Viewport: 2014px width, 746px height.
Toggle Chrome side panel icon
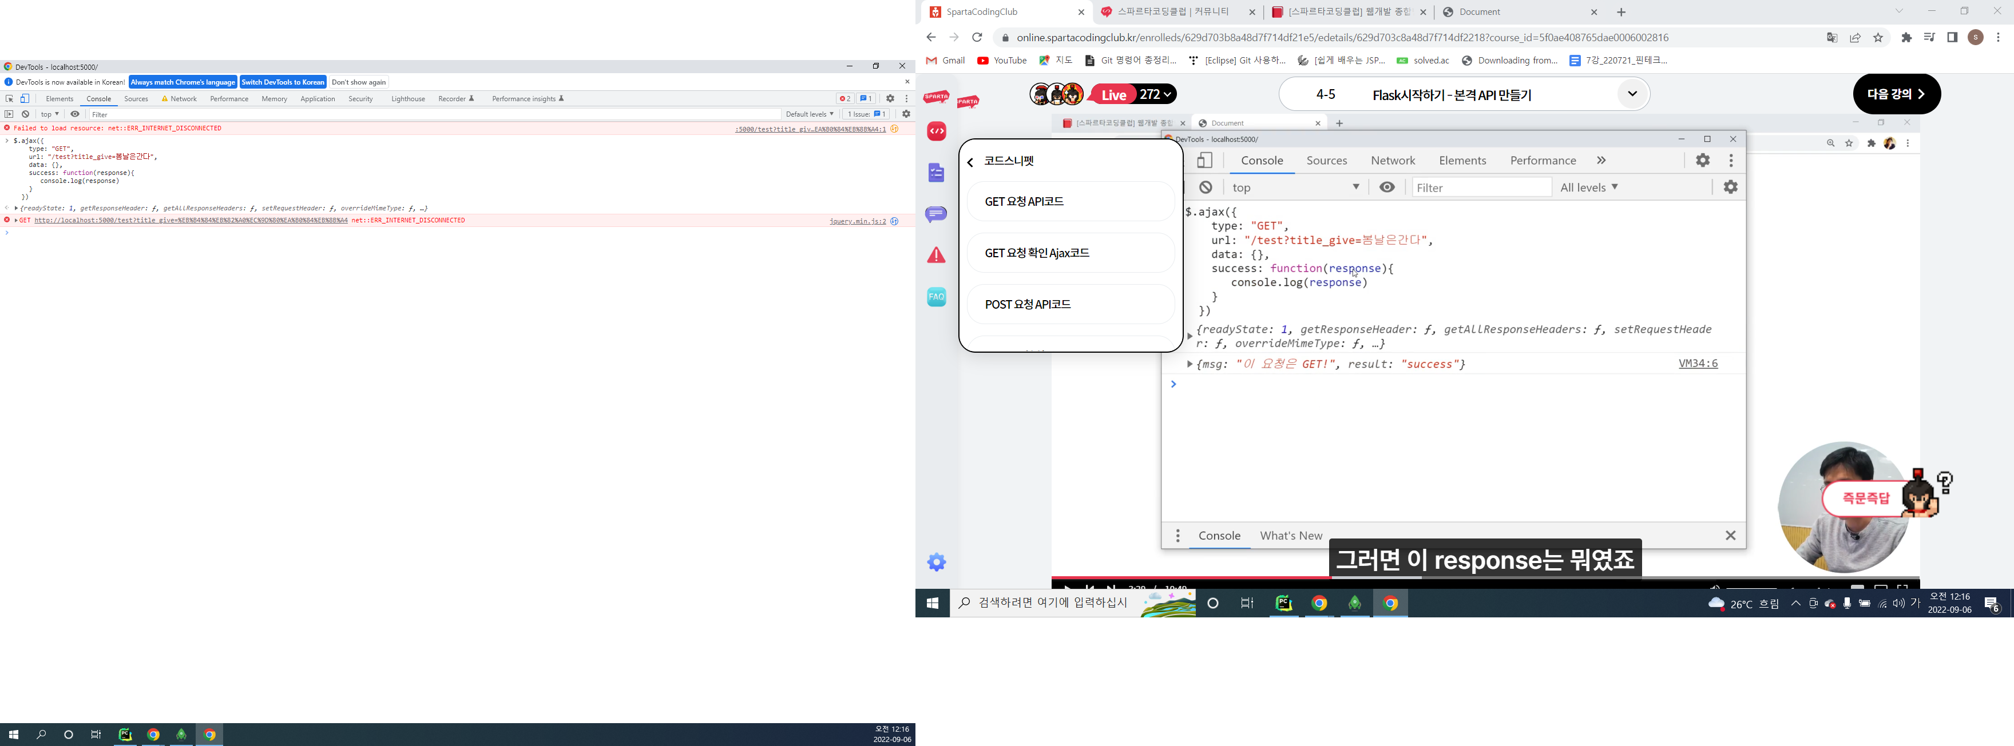tap(1952, 38)
